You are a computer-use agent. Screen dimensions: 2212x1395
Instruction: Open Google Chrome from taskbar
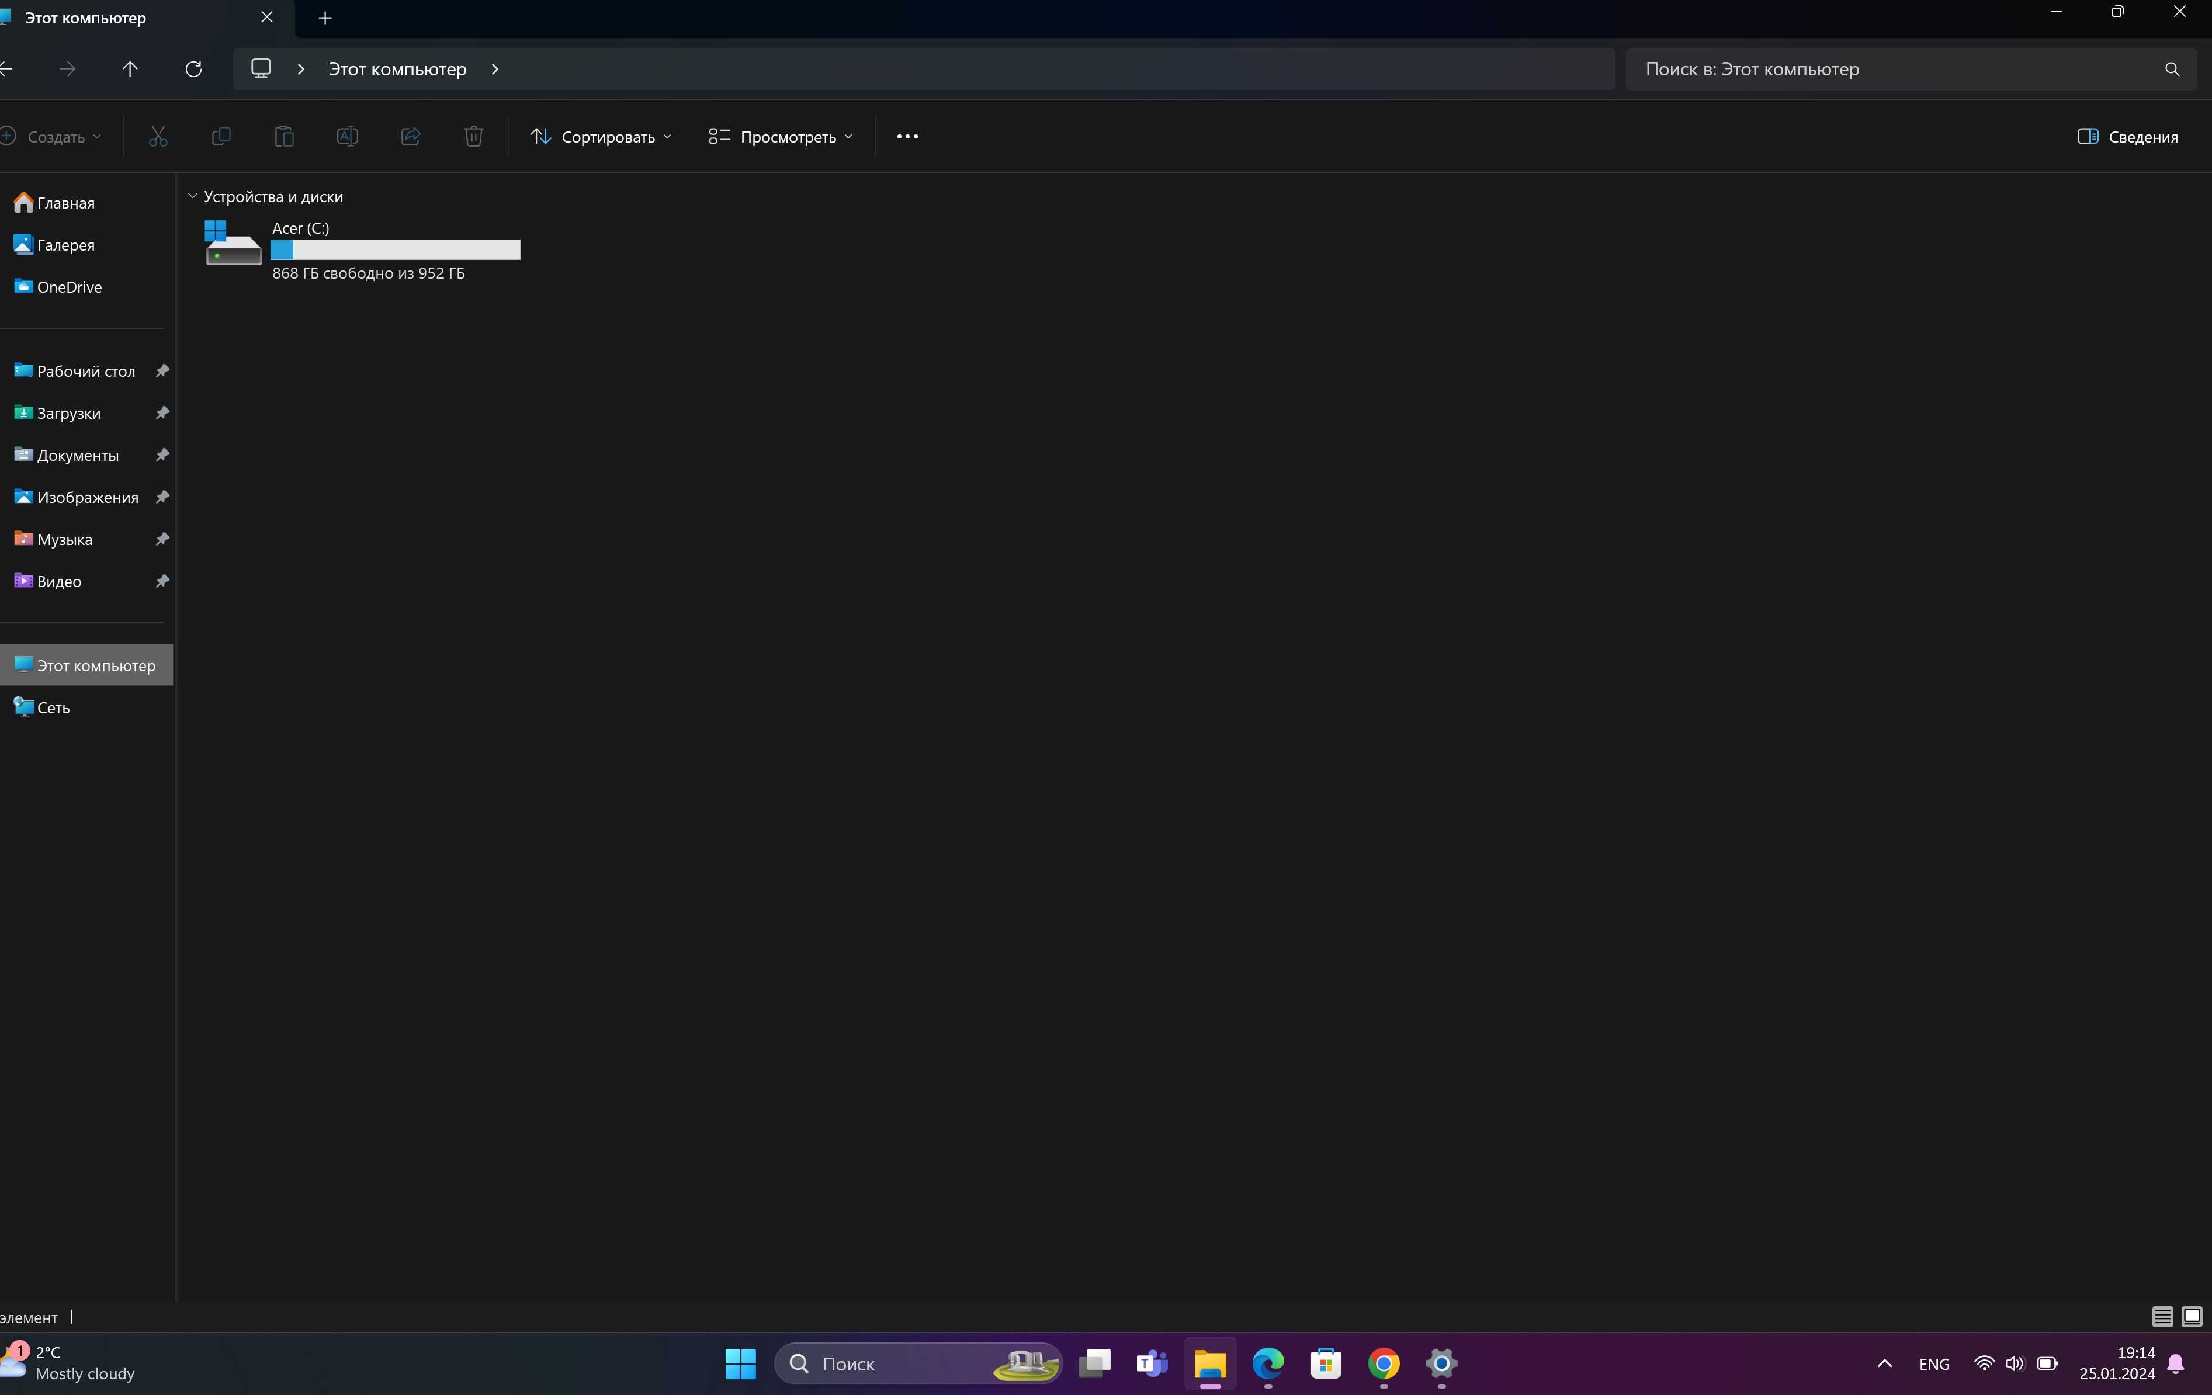[x=1384, y=1364]
